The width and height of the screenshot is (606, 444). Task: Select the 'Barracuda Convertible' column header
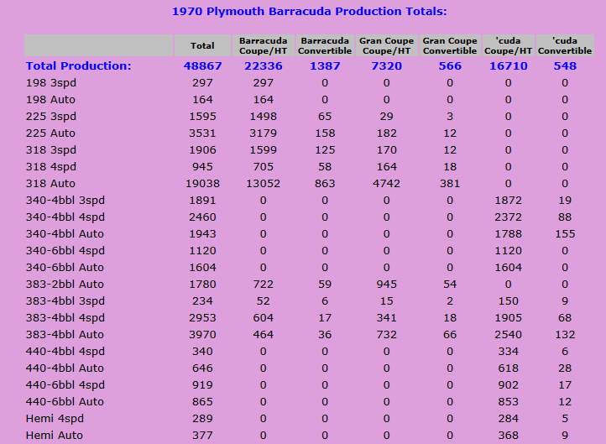point(325,45)
